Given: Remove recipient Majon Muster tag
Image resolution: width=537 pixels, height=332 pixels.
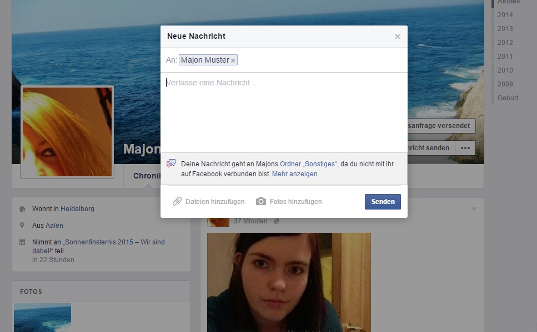Looking at the screenshot, I should (233, 60).
